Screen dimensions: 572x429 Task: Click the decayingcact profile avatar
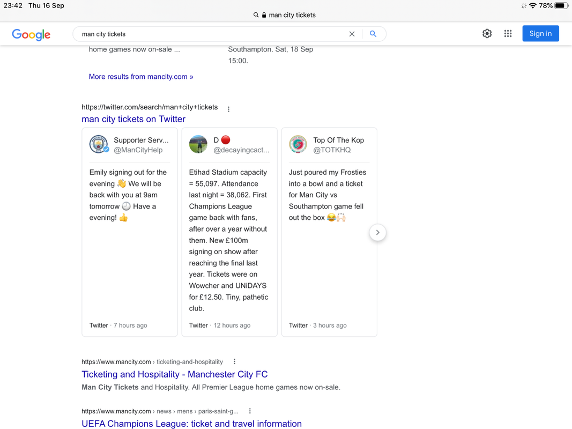click(x=198, y=144)
